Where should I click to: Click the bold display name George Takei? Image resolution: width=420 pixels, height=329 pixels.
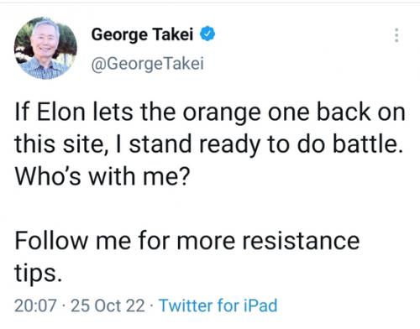pos(142,34)
